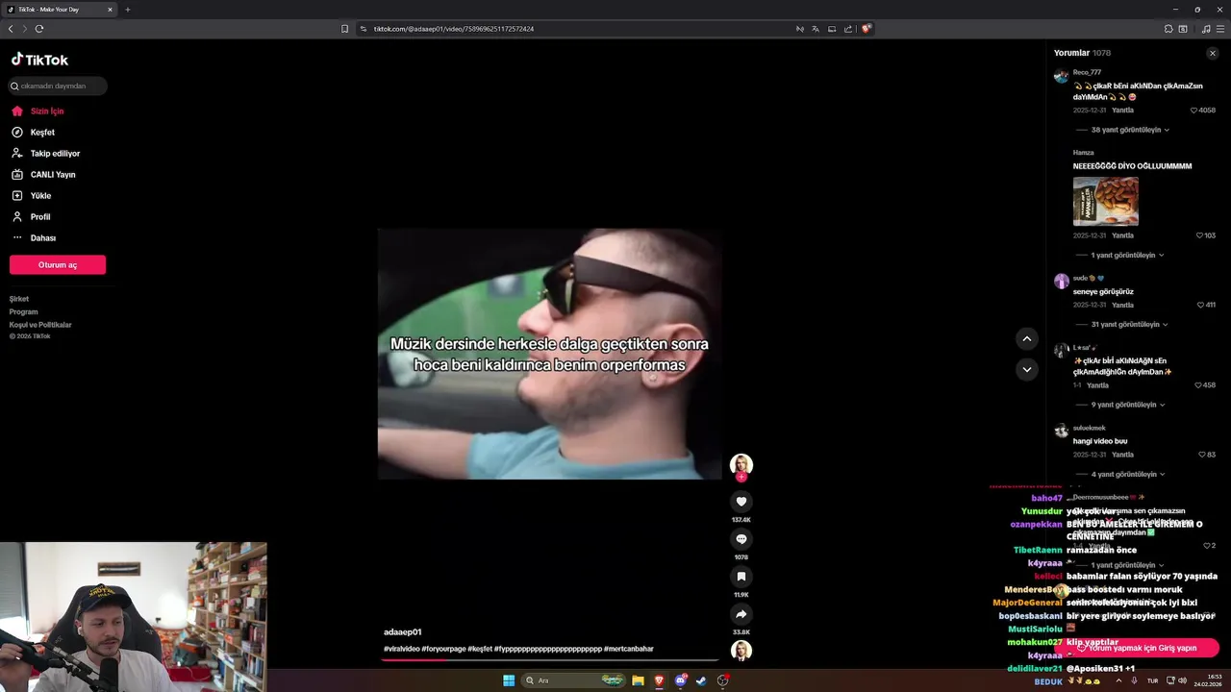Show hidden tray icons chevron
1231x692 pixels.
tap(1118, 680)
